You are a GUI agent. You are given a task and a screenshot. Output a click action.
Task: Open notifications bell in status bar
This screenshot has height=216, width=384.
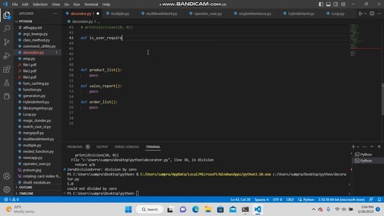point(379,199)
